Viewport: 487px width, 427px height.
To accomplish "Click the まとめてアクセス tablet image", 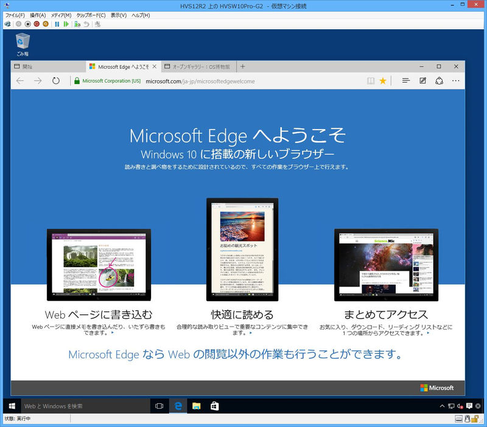I will [x=386, y=265].
